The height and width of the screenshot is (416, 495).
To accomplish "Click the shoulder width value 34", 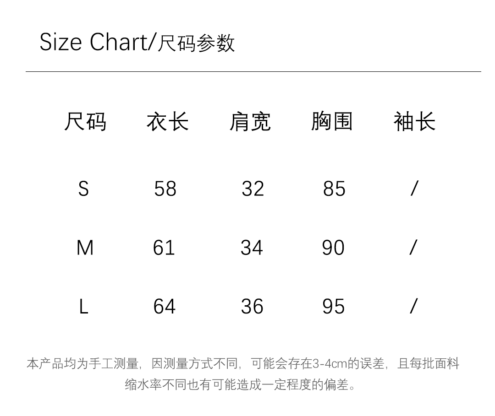I will (x=252, y=248).
